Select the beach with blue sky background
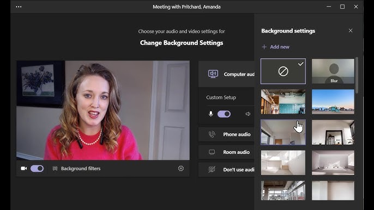Screen dimensions: 374x210 click(x=333, y=102)
